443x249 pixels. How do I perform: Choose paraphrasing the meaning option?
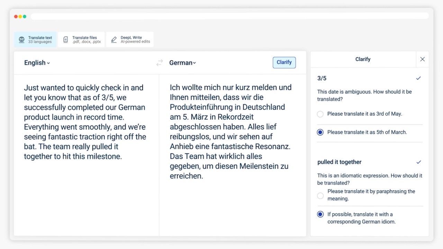coord(320,196)
